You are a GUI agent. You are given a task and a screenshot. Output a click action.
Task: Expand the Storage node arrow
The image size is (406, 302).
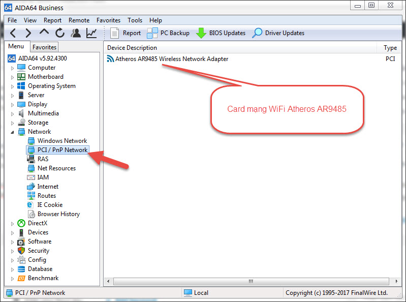point(12,123)
